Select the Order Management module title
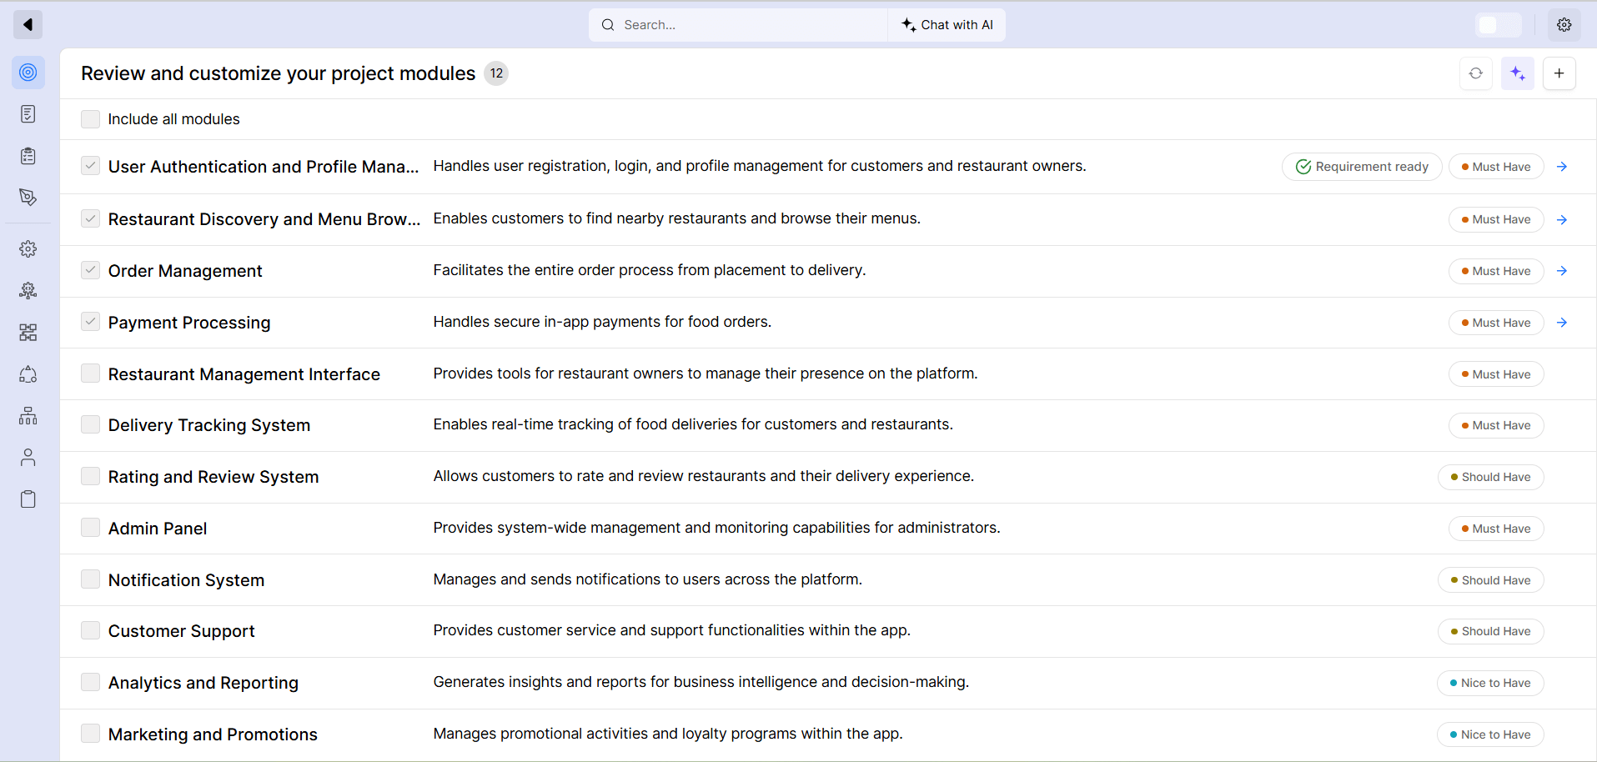The image size is (1597, 762). coord(185,271)
